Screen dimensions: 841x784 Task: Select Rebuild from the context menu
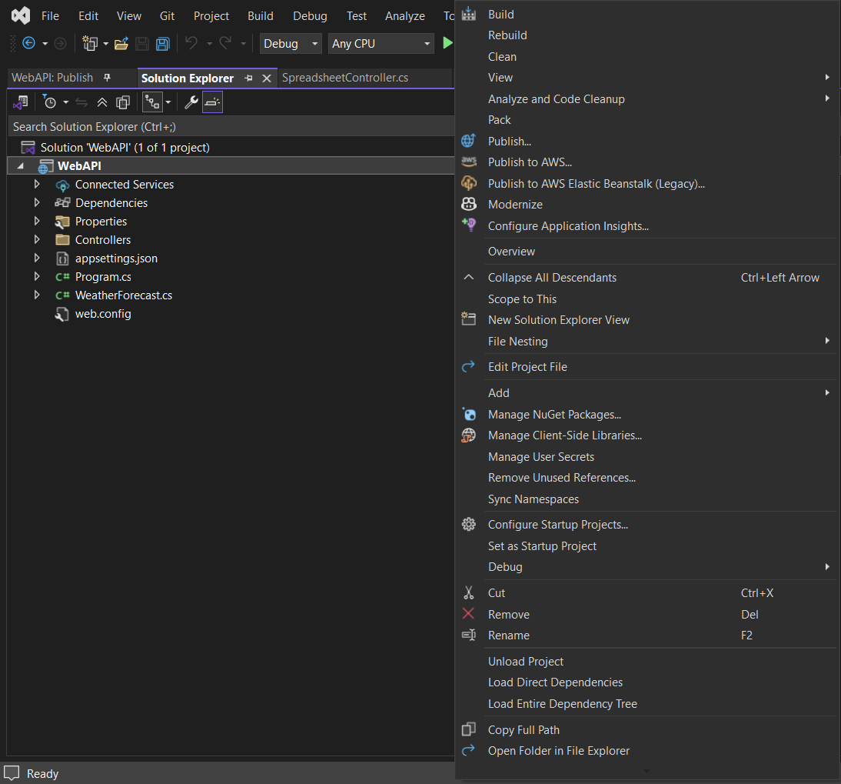(507, 35)
